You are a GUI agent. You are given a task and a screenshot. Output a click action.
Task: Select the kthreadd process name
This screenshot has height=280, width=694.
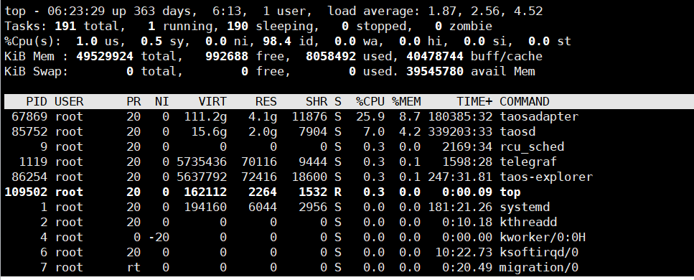pos(528,223)
